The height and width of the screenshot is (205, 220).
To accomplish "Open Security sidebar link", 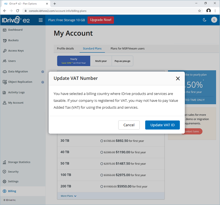I will pos(13,172).
